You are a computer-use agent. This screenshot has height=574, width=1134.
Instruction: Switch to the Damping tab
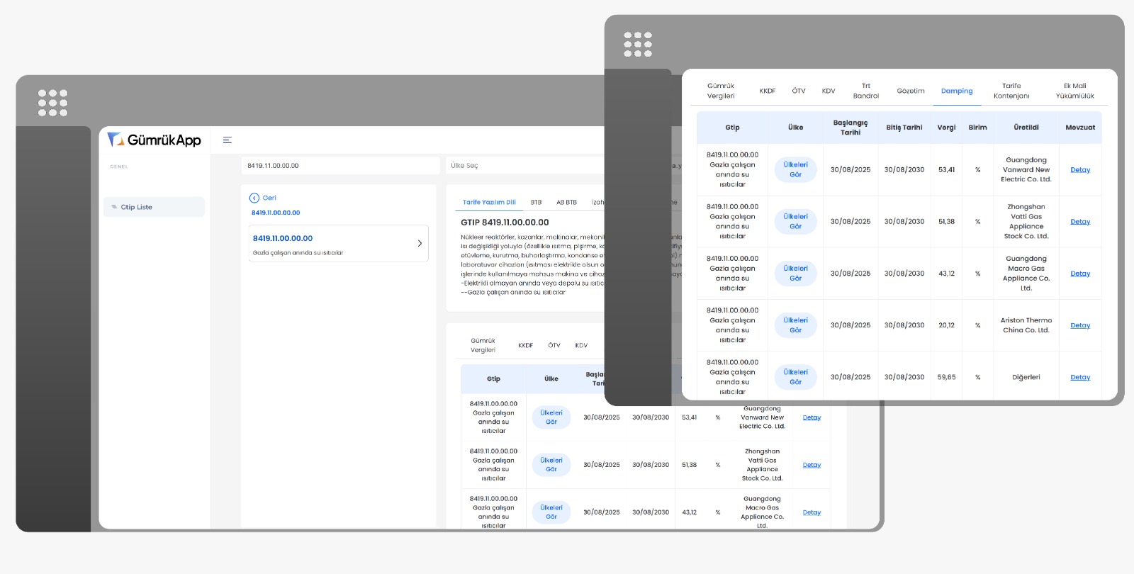tap(957, 91)
